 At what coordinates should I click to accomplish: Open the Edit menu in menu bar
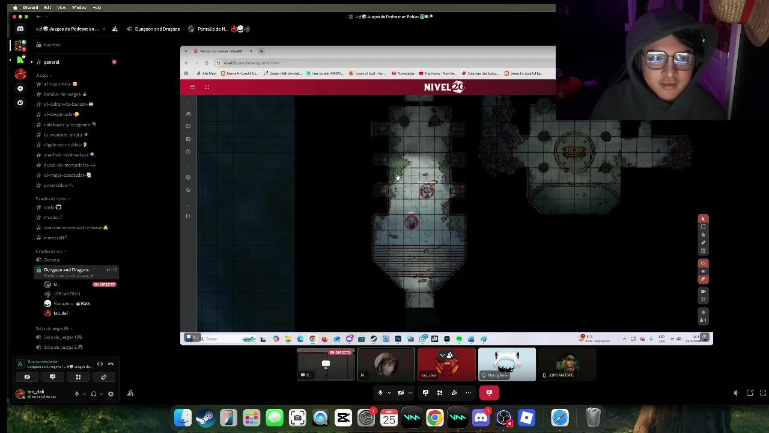point(47,8)
